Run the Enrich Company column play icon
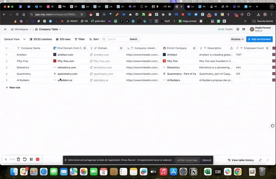 point(194,48)
